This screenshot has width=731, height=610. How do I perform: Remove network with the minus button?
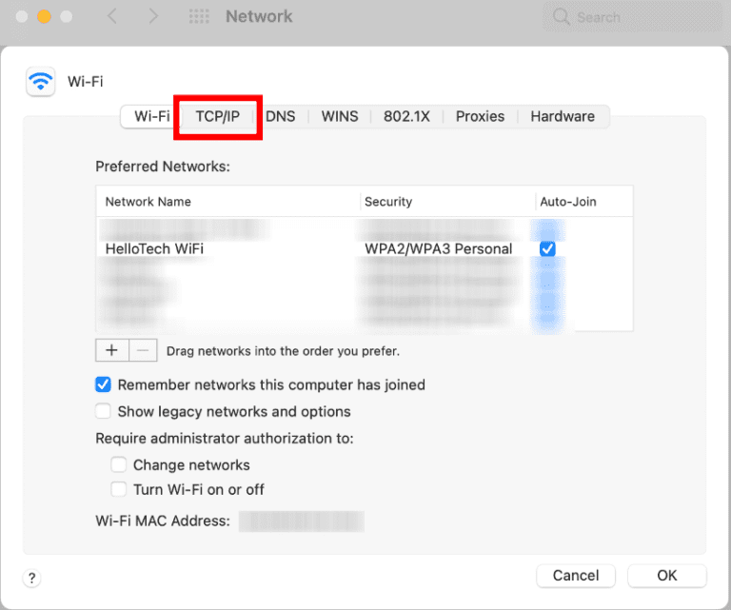click(x=143, y=350)
